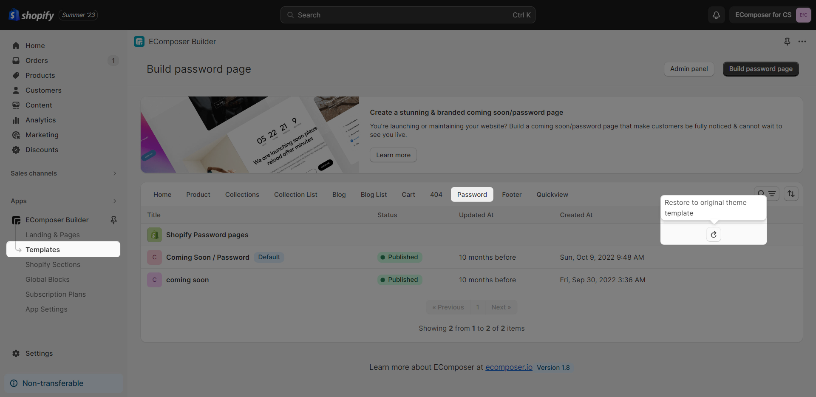Click the C icon of coming soon row
816x397 pixels.
pos(154,280)
